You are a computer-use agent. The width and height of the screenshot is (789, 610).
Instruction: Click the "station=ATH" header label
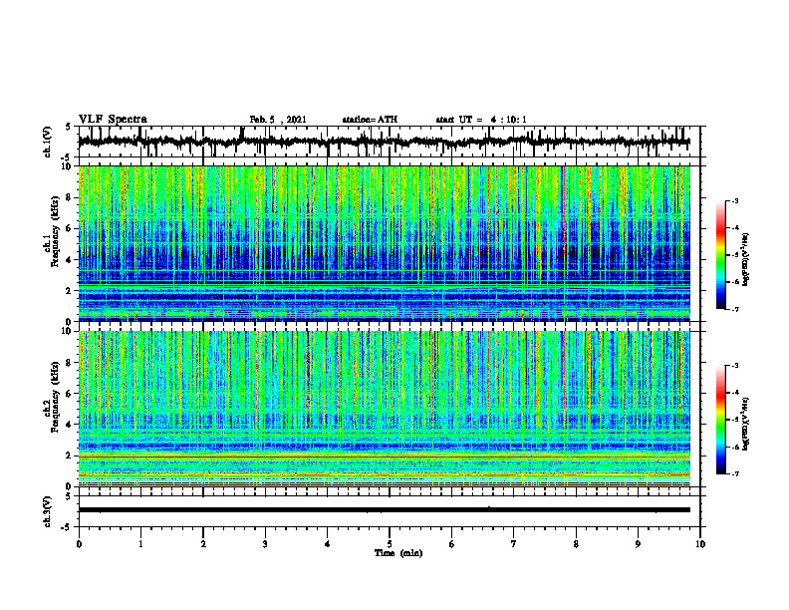pos(370,120)
